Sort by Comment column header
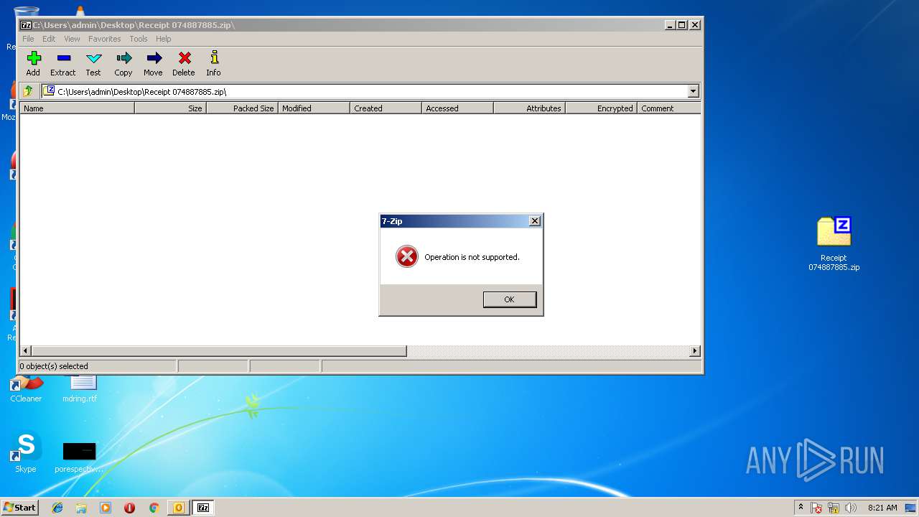This screenshot has width=919, height=517. click(x=668, y=108)
